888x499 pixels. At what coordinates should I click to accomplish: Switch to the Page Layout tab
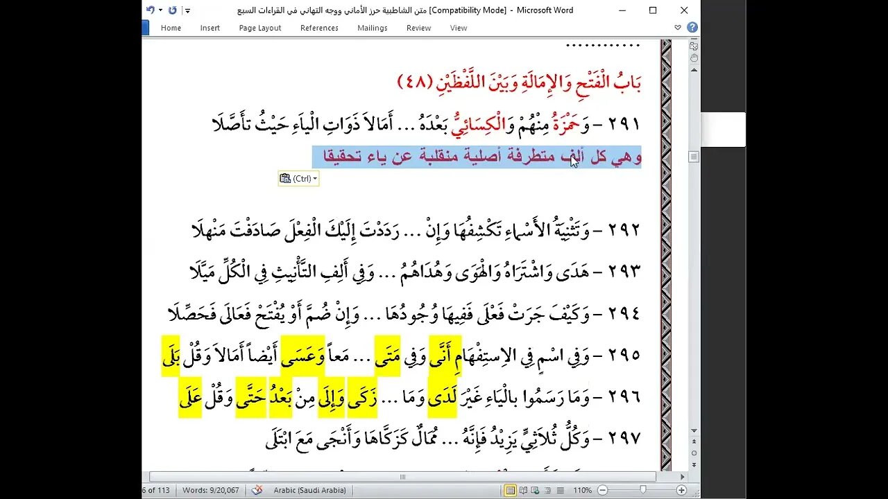(x=260, y=28)
